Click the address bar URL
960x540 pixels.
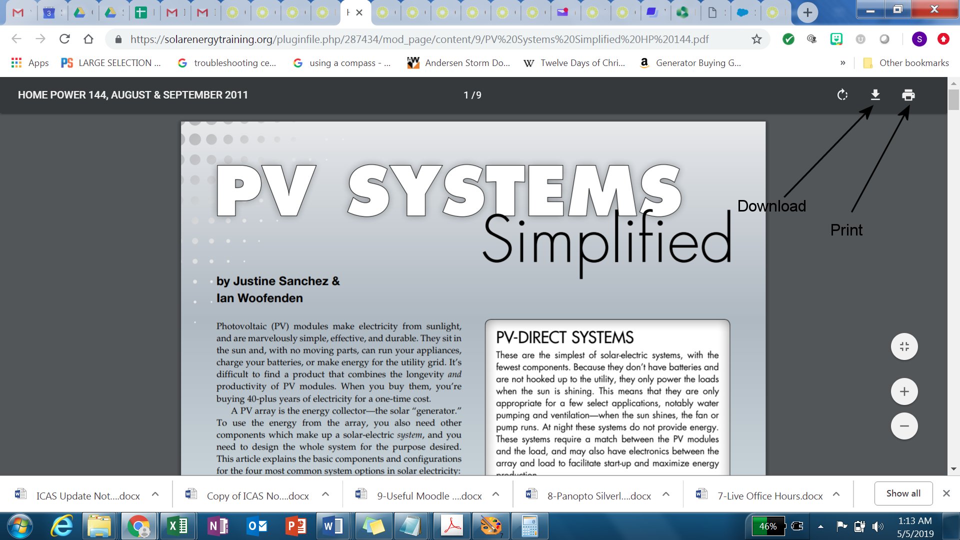click(x=419, y=39)
